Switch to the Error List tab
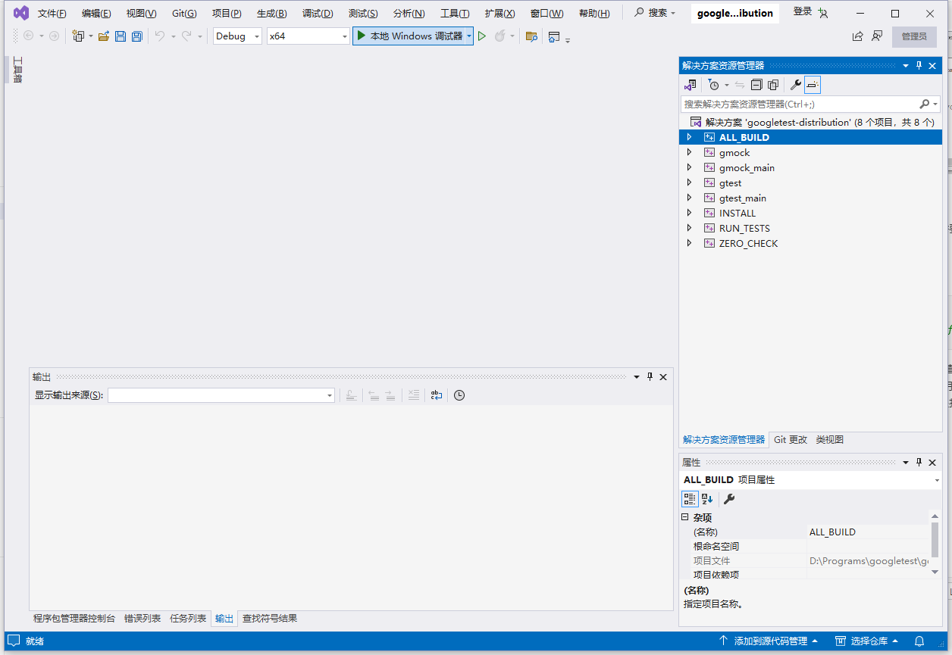The height and width of the screenshot is (655, 952). click(142, 619)
